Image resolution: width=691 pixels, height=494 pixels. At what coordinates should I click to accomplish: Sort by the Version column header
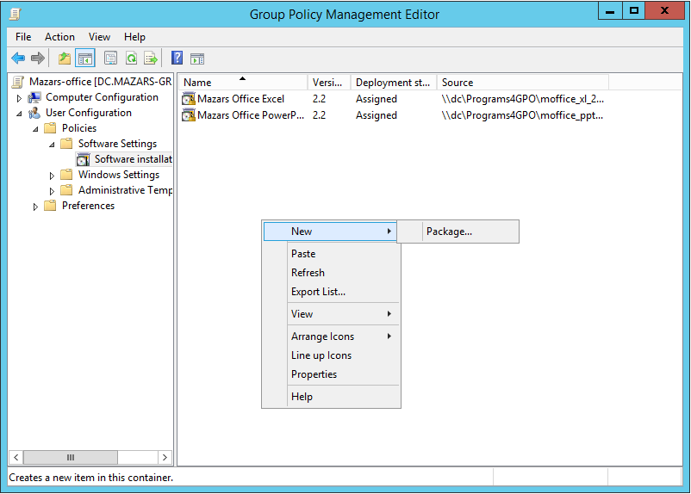[329, 83]
